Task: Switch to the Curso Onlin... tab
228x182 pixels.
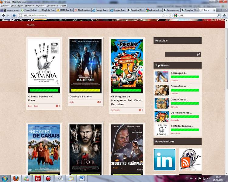Action: (x=29, y=10)
